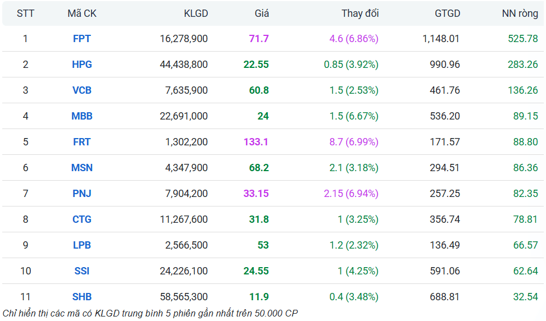Screen dimensions: 546x321
Task: Click LPB change 1.2 (2.32%)
Action: (354, 245)
